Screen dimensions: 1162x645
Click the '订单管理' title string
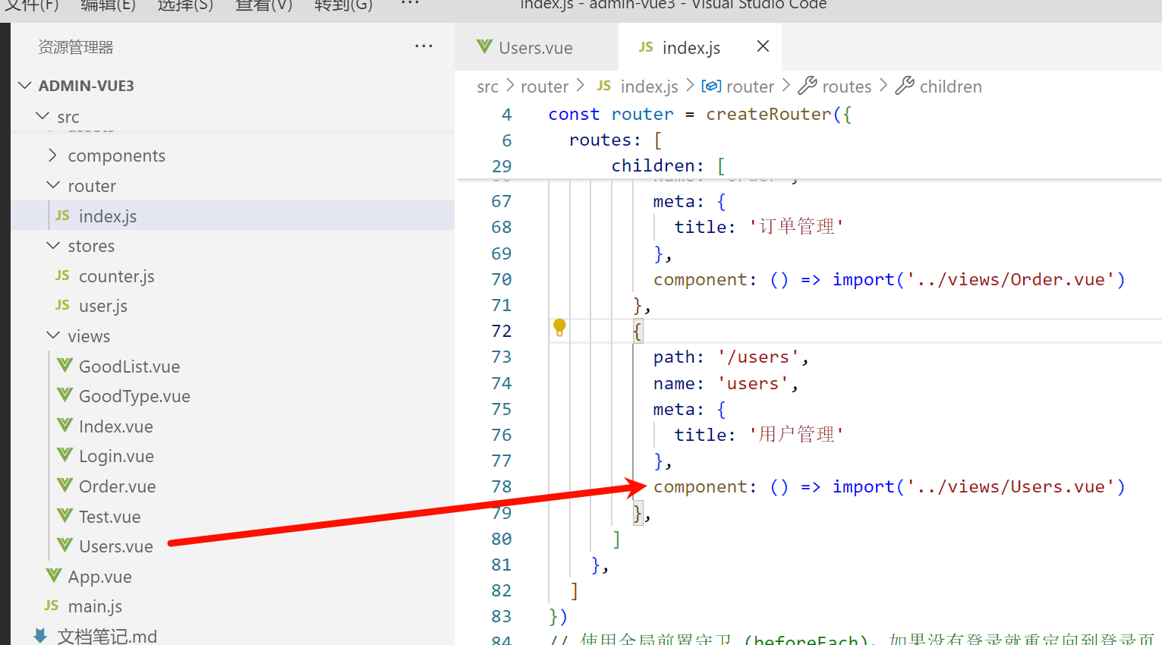pyautogui.click(x=796, y=227)
